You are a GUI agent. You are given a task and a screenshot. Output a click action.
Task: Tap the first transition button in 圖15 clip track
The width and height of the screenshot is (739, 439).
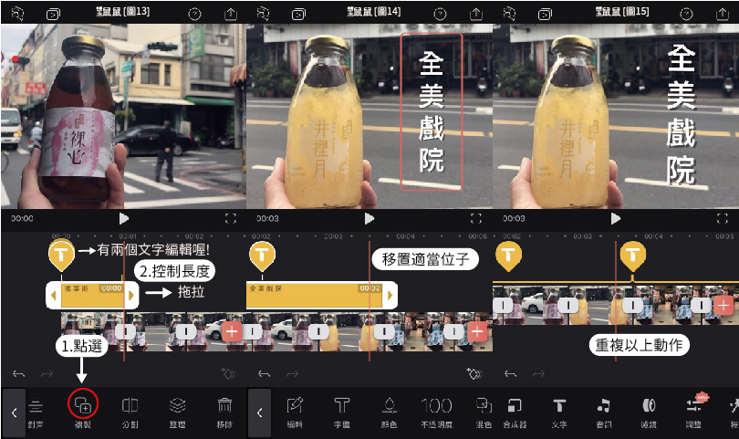(503, 305)
